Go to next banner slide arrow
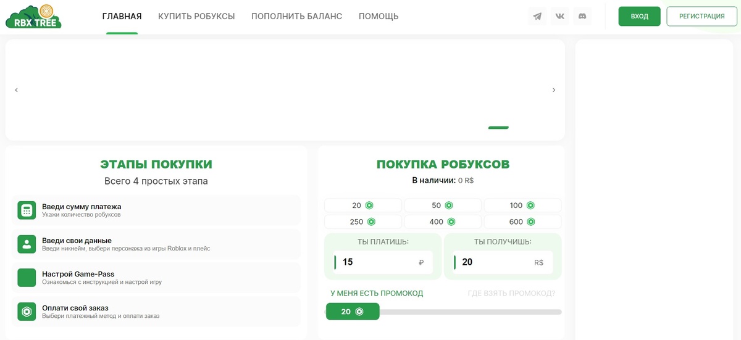The height and width of the screenshot is (340, 741). (x=554, y=90)
